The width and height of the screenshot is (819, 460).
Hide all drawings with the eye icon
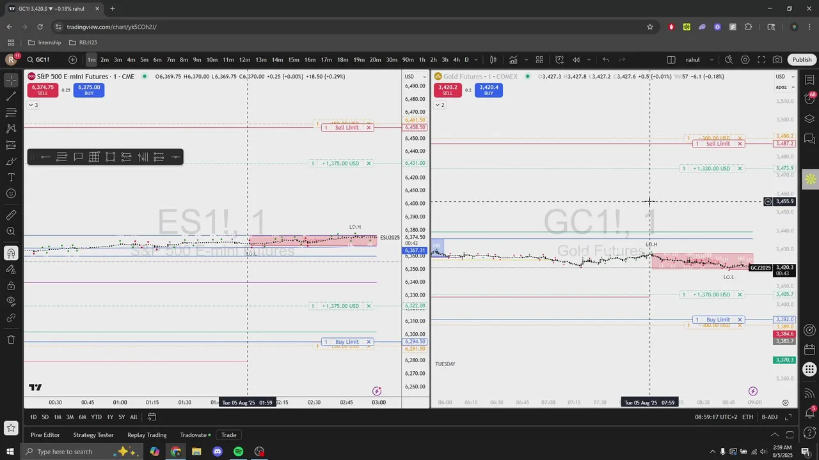[11, 302]
